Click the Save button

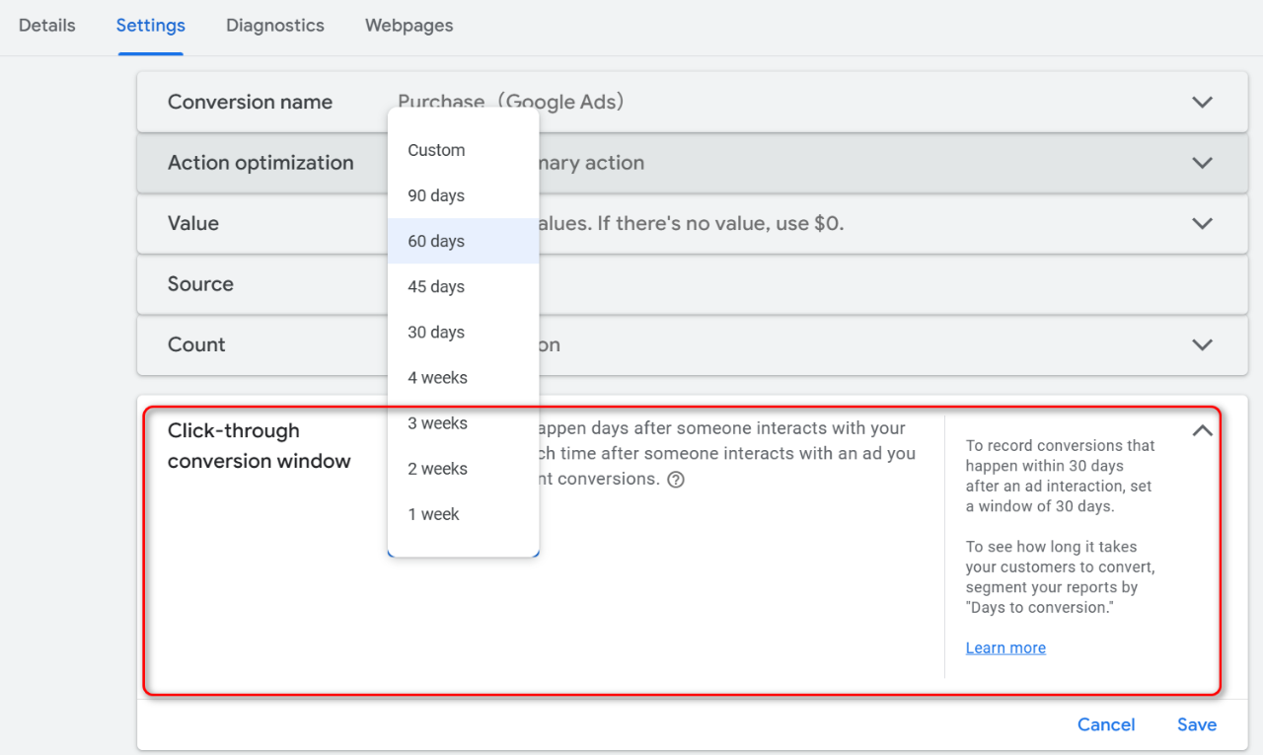click(1196, 724)
